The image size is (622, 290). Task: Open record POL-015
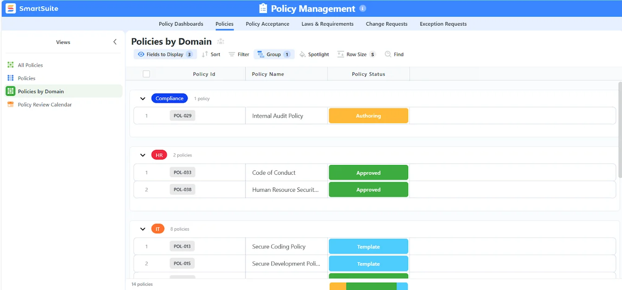[x=182, y=264]
